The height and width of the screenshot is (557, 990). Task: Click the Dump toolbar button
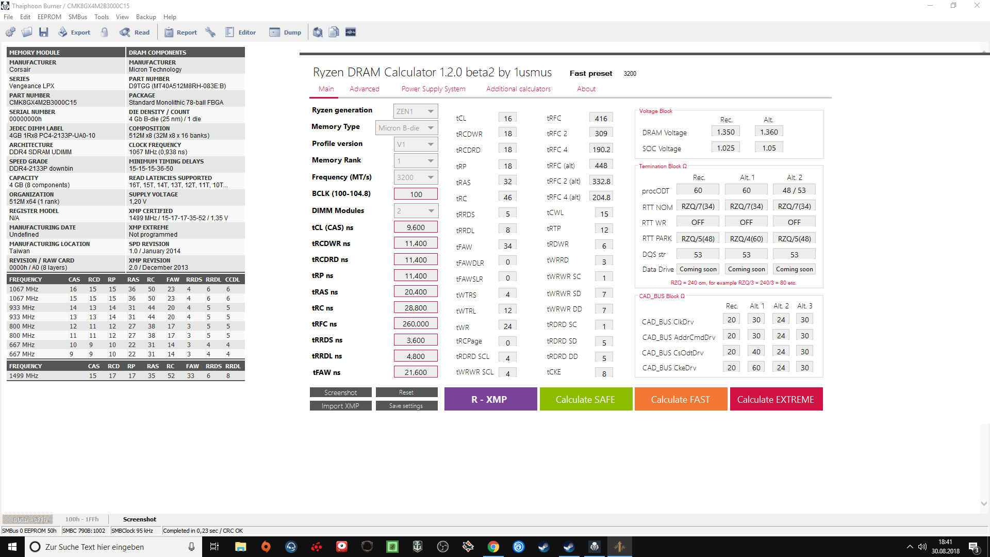(286, 32)
